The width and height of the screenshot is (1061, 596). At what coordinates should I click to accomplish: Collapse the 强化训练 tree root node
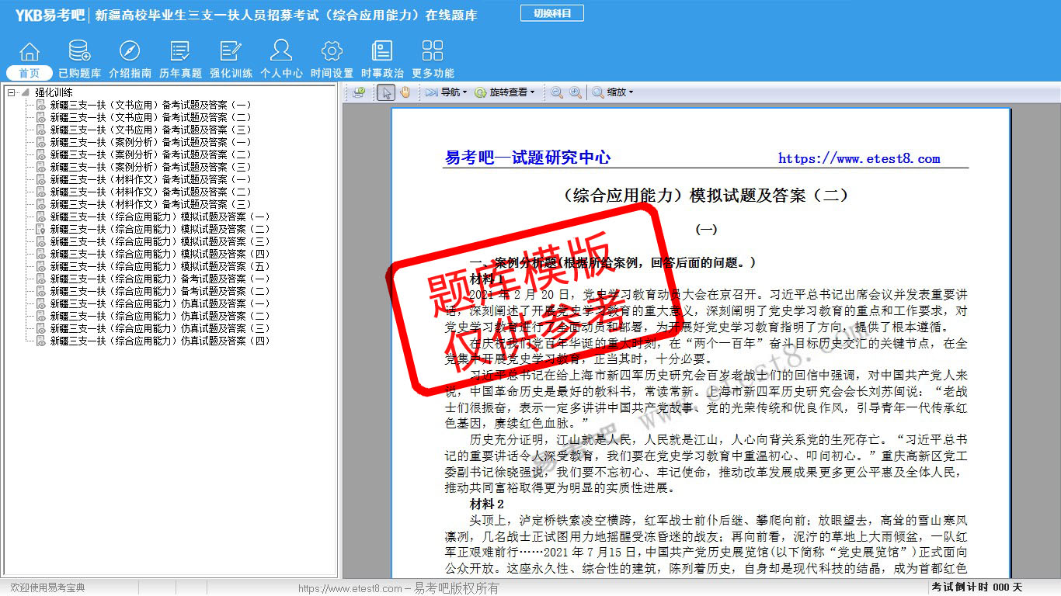pos(12,92)
